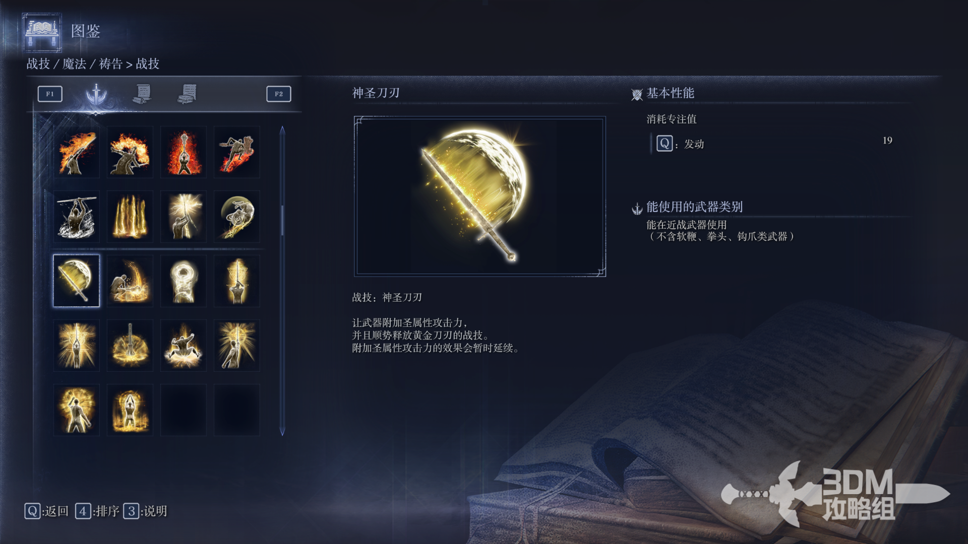Screen dimensions: 968x544
Task: Pick the golden pillars skill icon
Action: coord(130,217)
